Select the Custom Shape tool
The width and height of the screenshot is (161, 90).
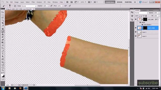click(x=3, y=59)
